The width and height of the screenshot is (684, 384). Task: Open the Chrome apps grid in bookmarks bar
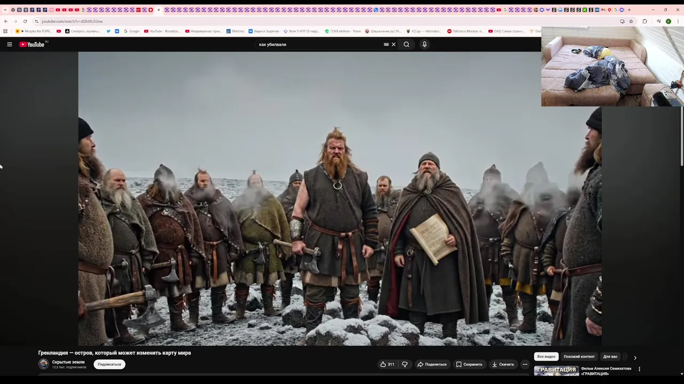5,31
